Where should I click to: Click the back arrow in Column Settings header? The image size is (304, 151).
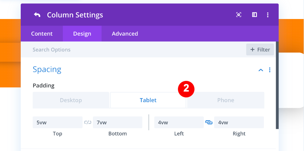[37, 15]
